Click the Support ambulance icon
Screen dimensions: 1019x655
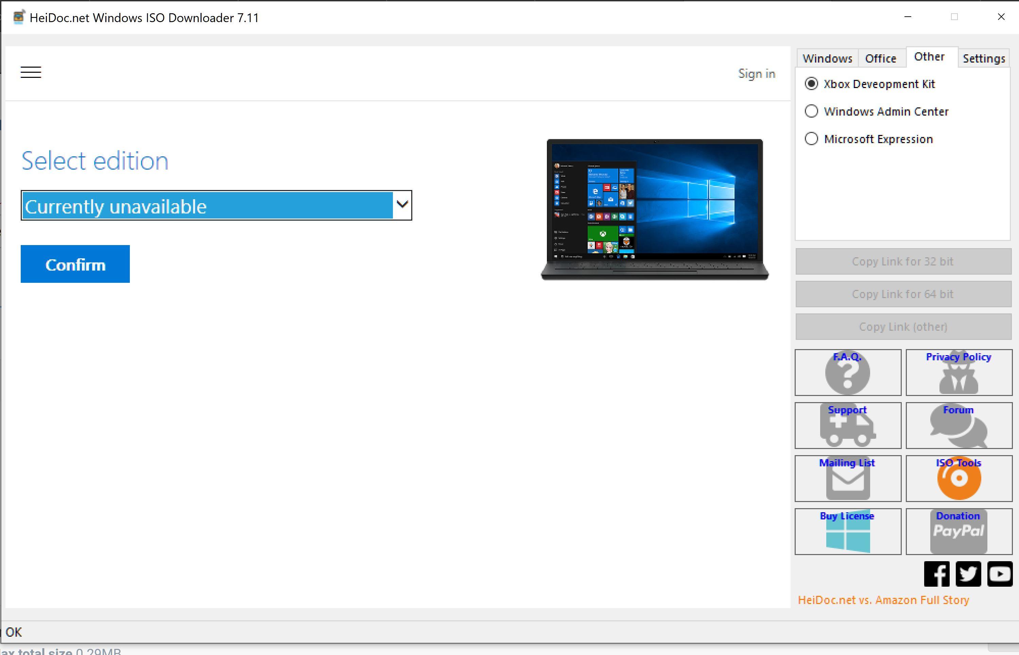(848, 425)
